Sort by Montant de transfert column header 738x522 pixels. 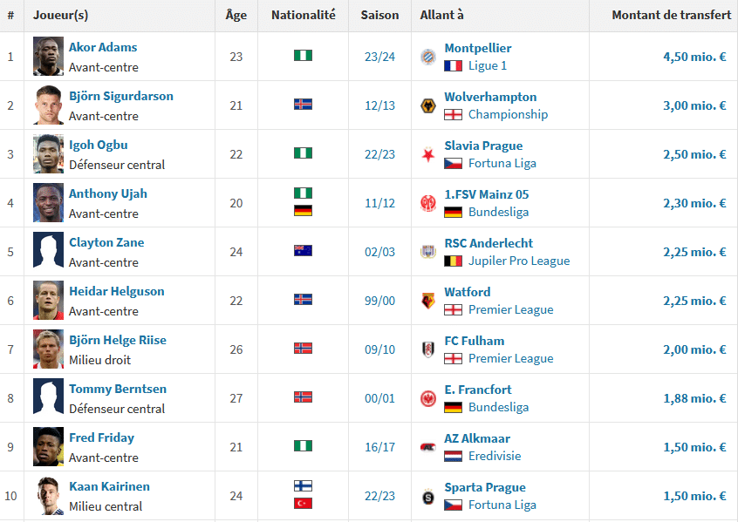(x=671, y=15)
